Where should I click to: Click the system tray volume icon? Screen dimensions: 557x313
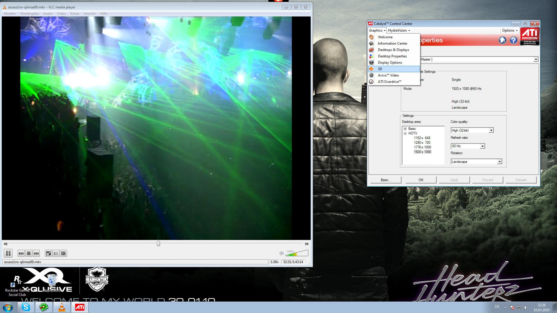(526, 307)
